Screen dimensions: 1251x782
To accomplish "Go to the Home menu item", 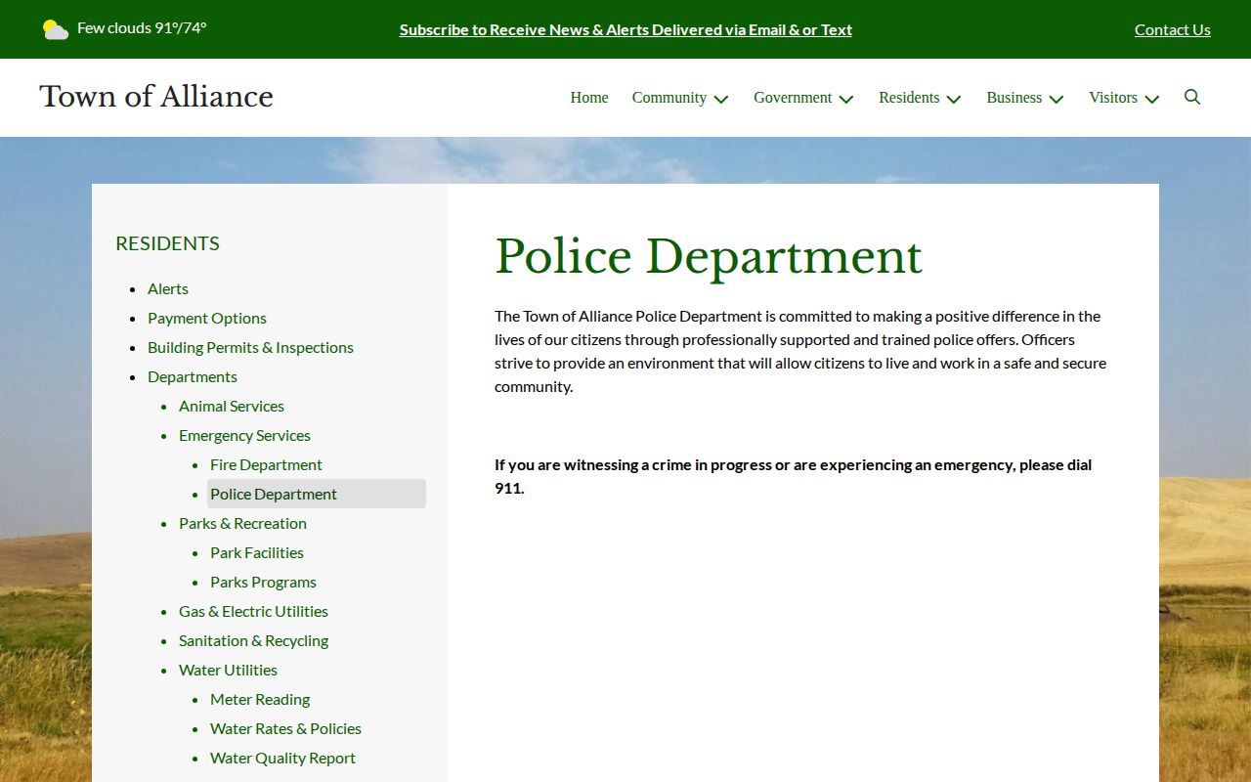I will (x=589, y=98).
